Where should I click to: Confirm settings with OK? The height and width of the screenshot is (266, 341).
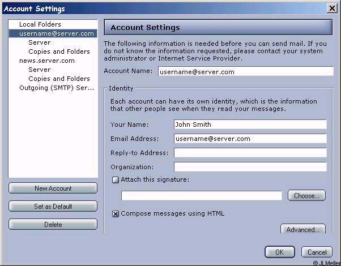point(280,252)
